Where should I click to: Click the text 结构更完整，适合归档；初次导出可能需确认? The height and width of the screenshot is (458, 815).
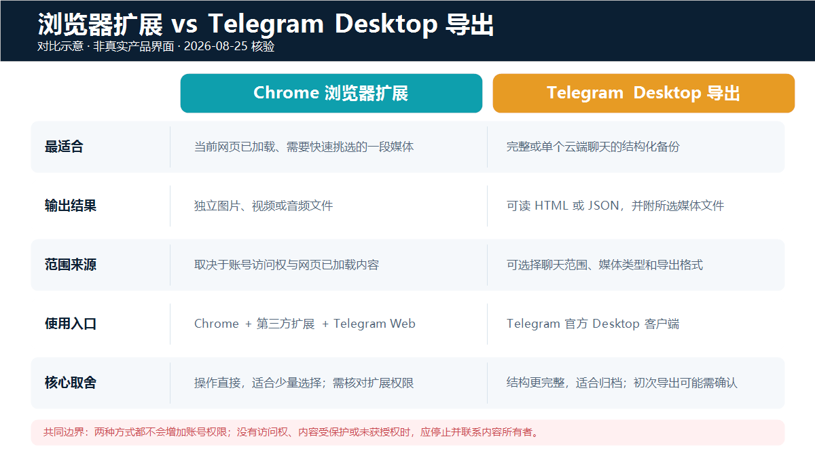622,383
